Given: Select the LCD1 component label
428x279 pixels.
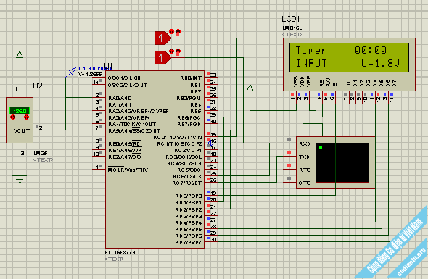Looking at the screenshot, I should pos(290,19).
